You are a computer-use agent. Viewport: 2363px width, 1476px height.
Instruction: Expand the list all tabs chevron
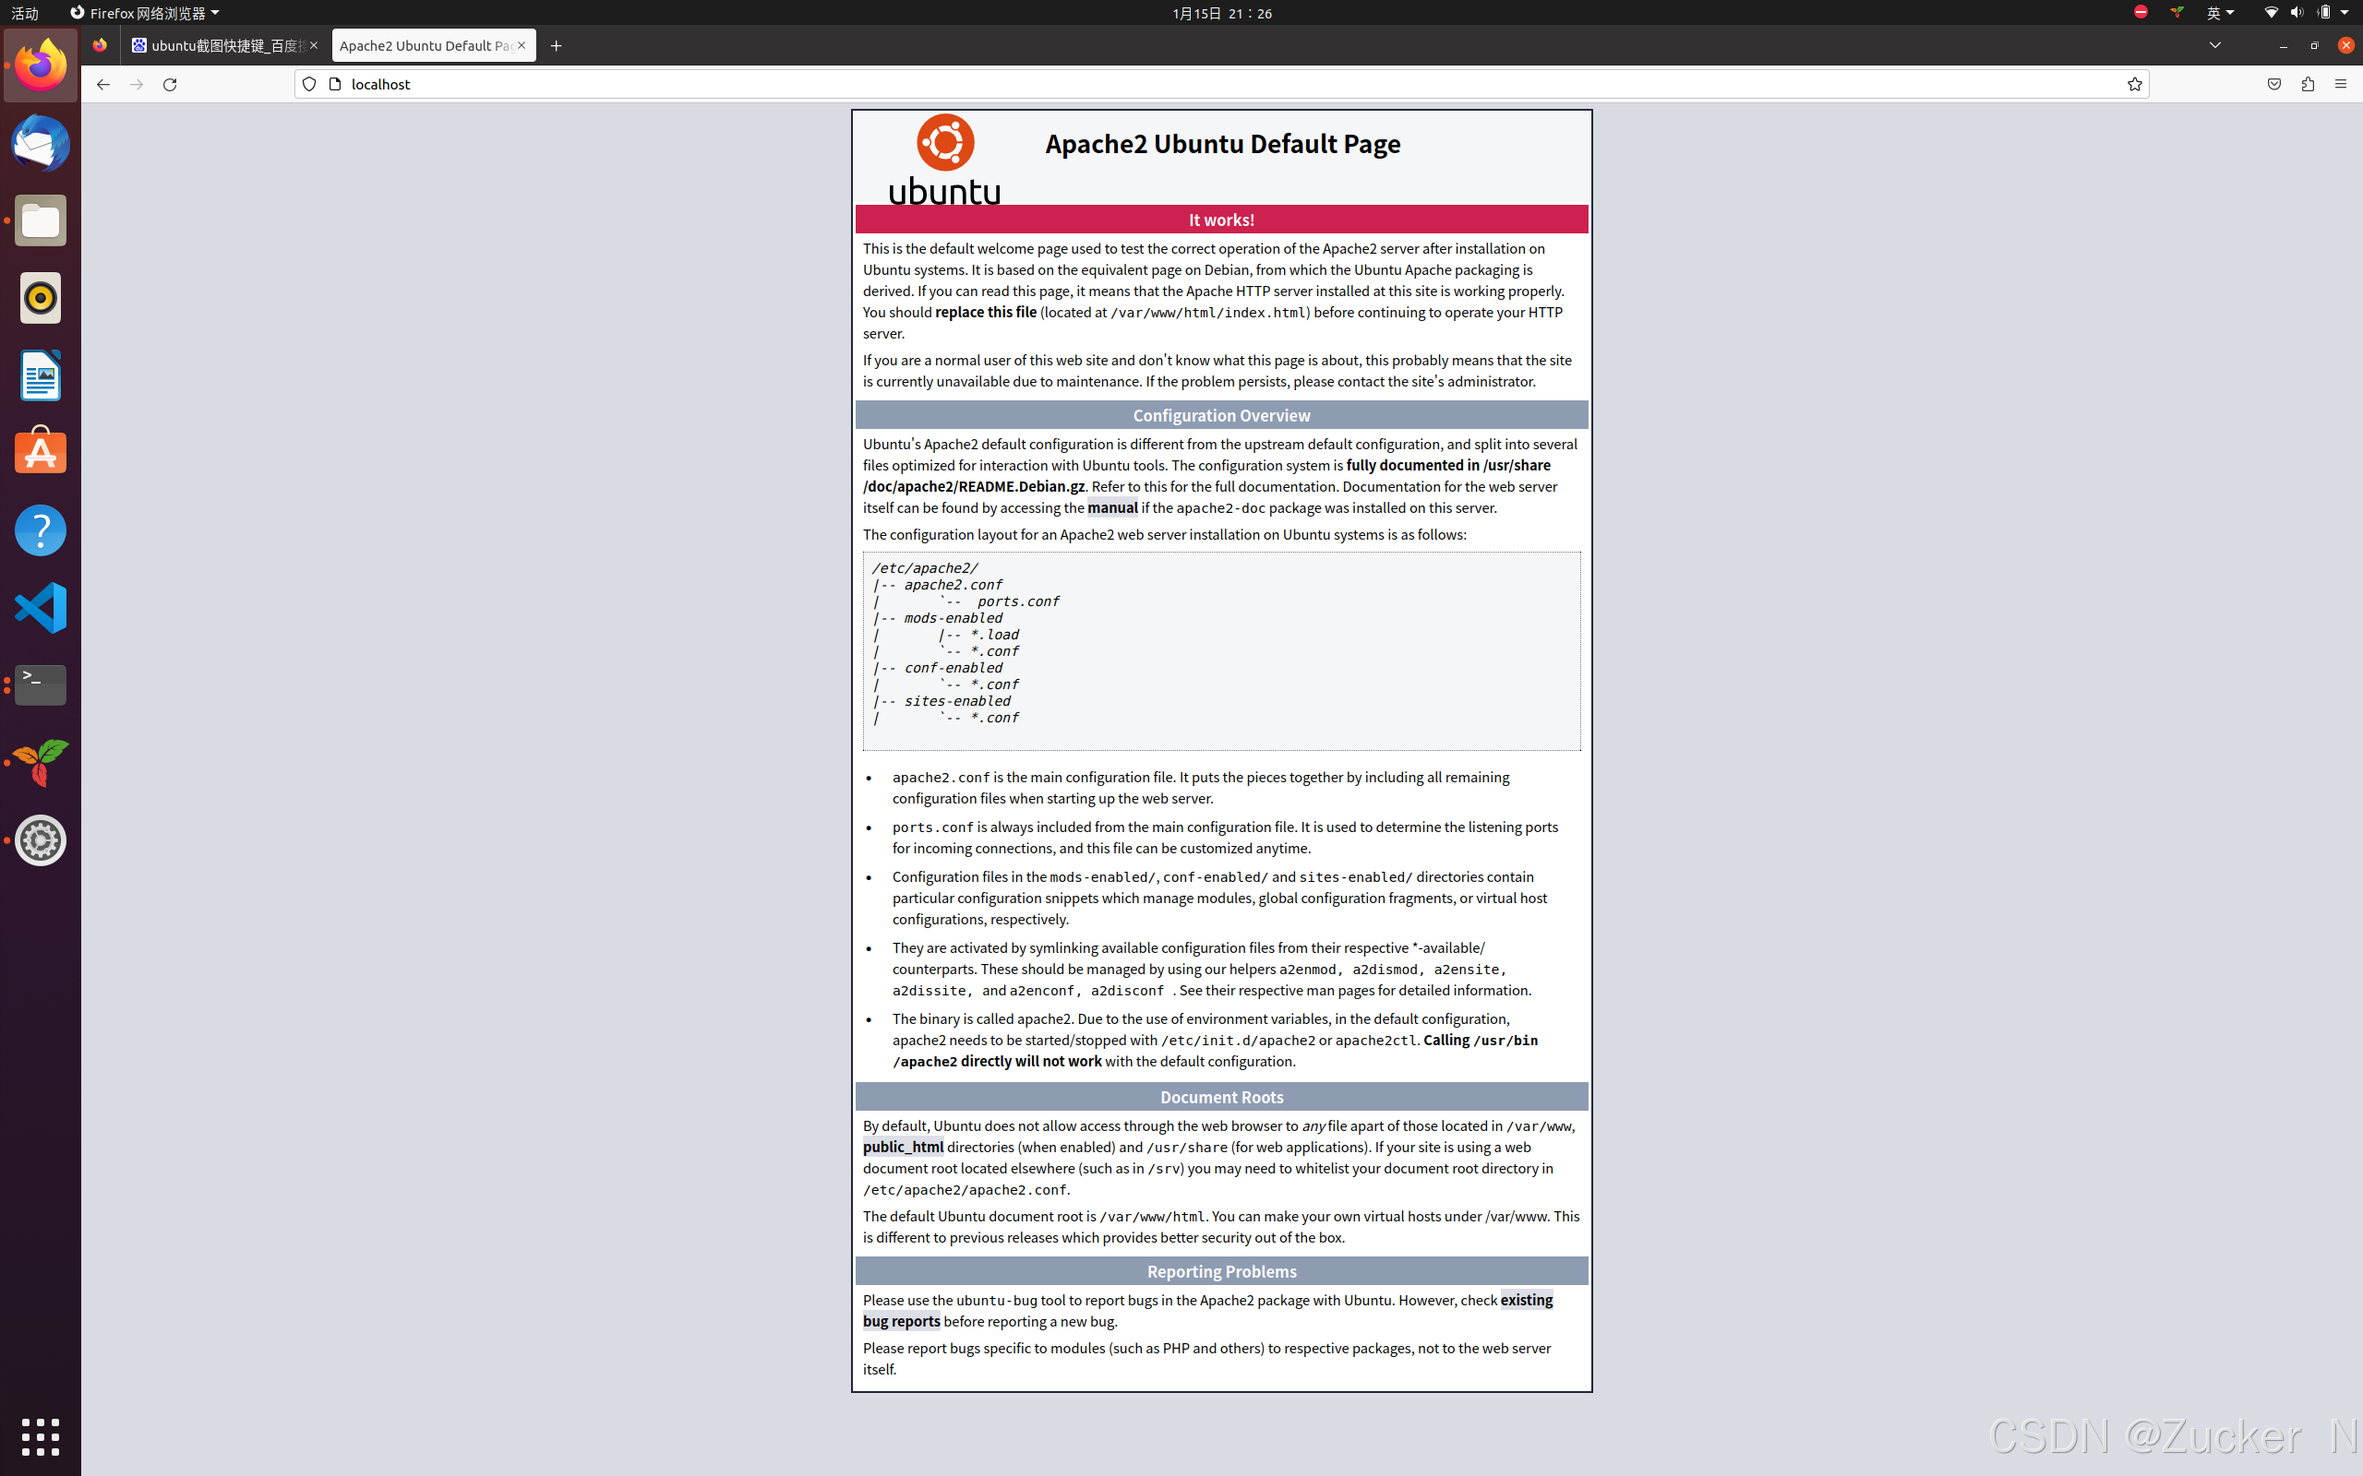[x=2214, y=45]
